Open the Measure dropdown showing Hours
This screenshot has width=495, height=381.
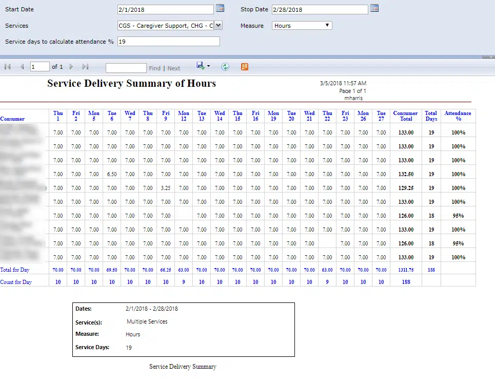(302, 25)
